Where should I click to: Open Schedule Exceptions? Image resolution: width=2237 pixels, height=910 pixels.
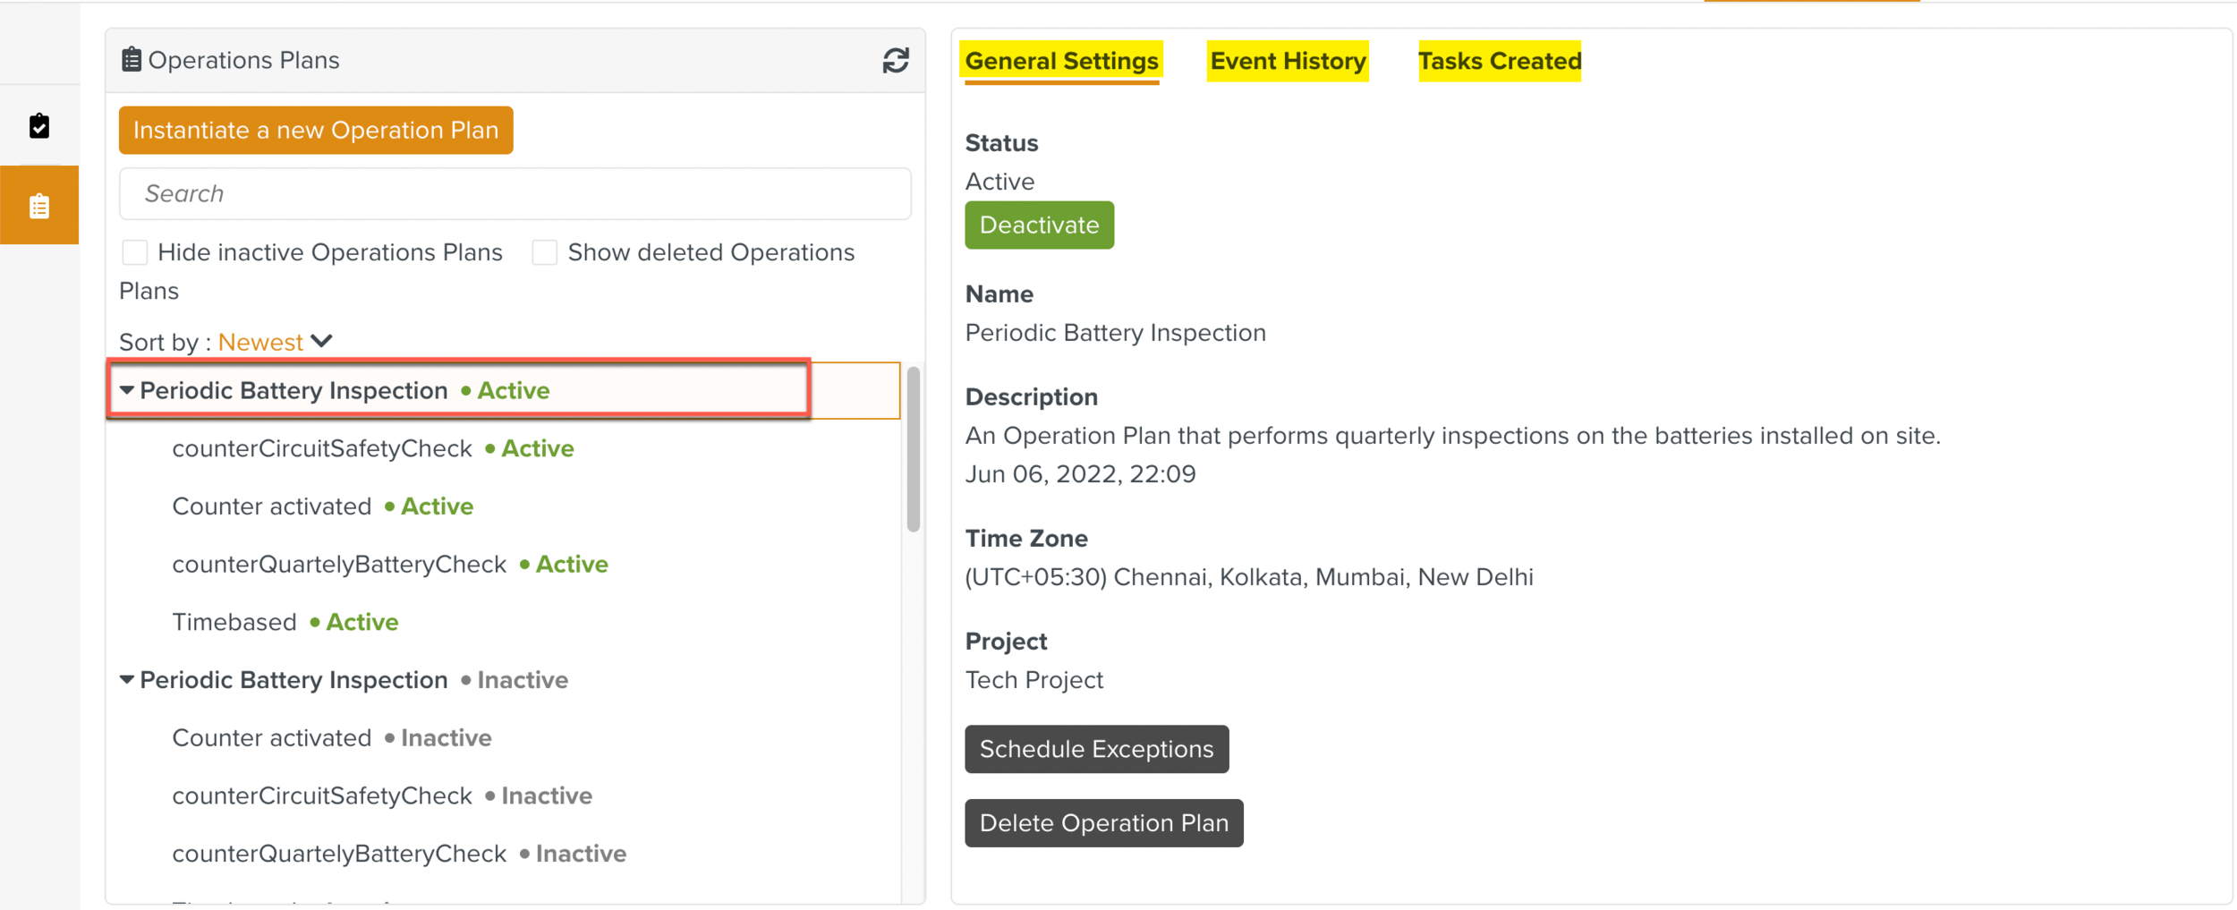pyautogui.click(x=1096, y=749)
